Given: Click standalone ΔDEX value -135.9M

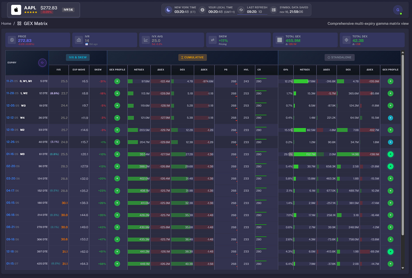Looking at the screenshot, I should (x=374, y=81).
